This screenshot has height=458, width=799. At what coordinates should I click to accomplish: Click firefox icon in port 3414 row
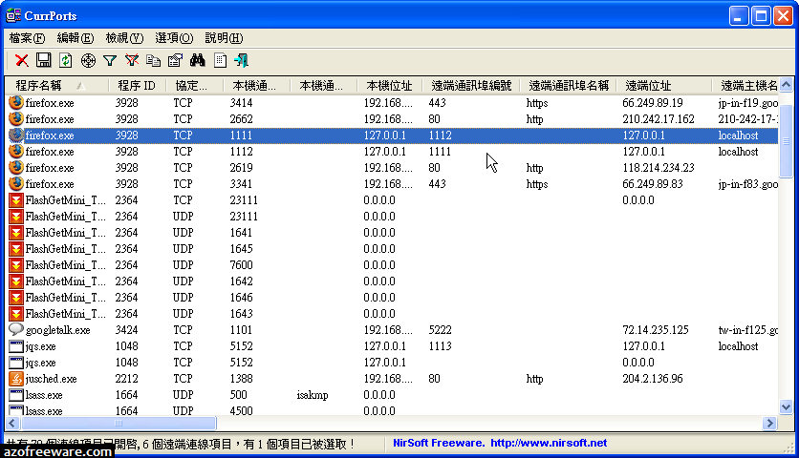coord(16,103)
